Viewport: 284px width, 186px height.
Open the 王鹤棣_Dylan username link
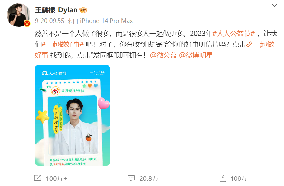(x=56, y=10)
